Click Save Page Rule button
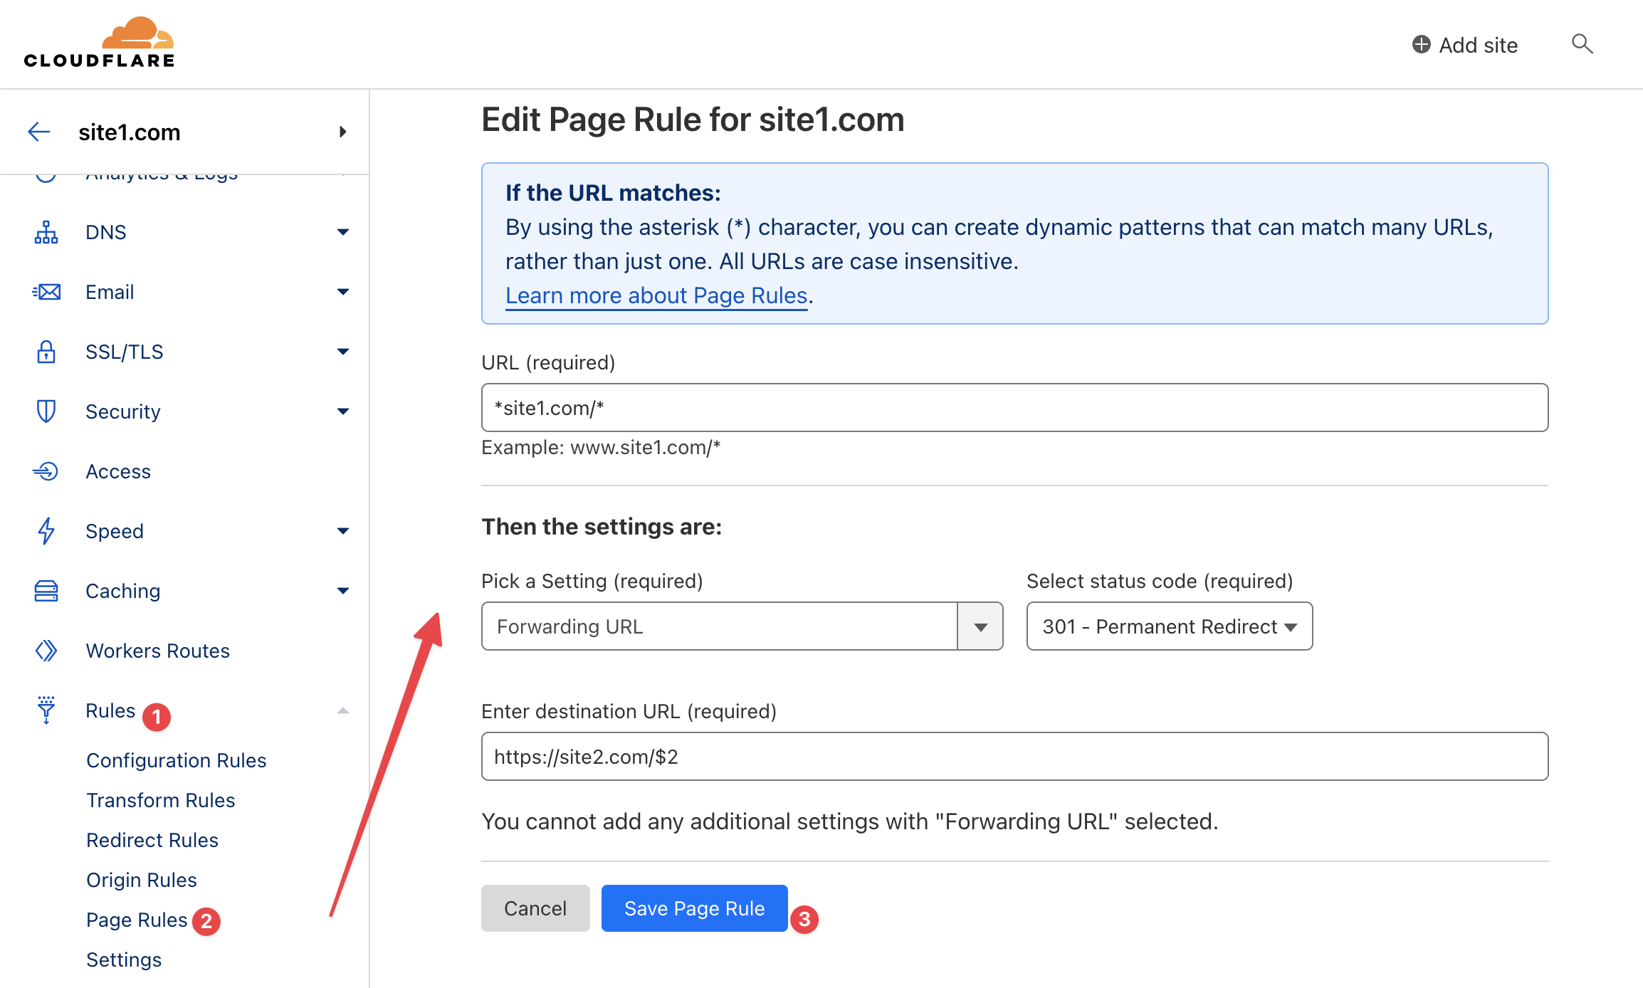Viewport: 1643px width, 988px height. coord(695,908)
